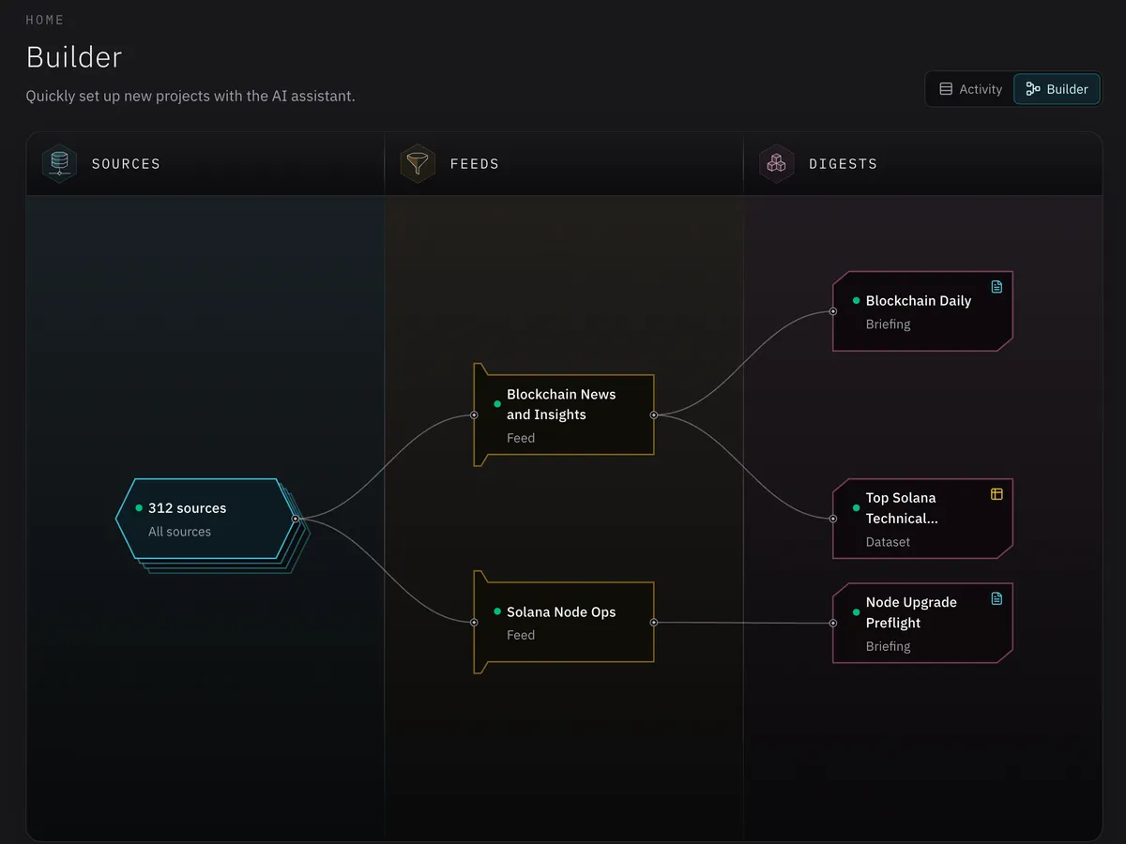This screenshot has height=844, width=1126.
Task: Click input connector of Blockchain News and Insights
Action: pos(474,414)
